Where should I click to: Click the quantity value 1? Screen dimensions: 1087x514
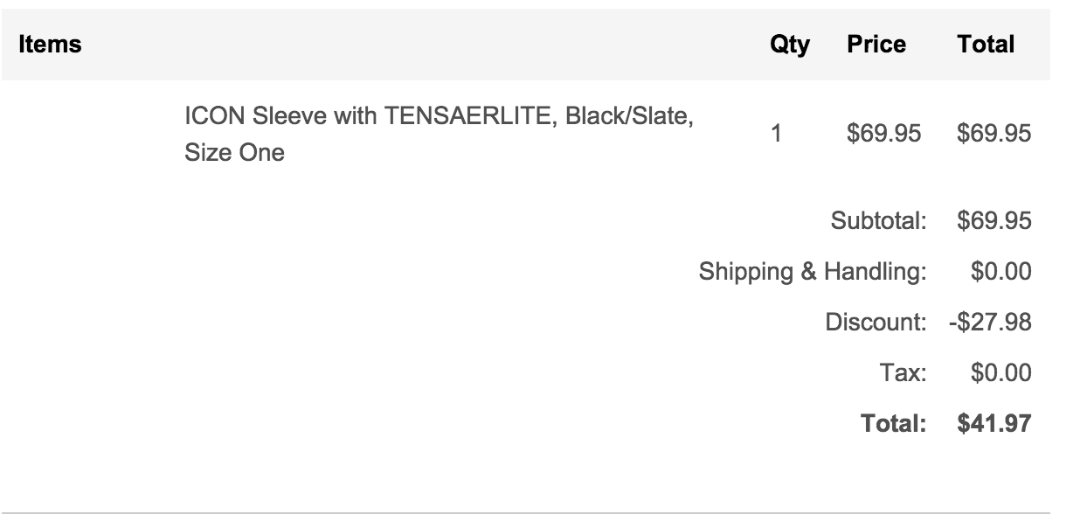(x=776, y=134)
